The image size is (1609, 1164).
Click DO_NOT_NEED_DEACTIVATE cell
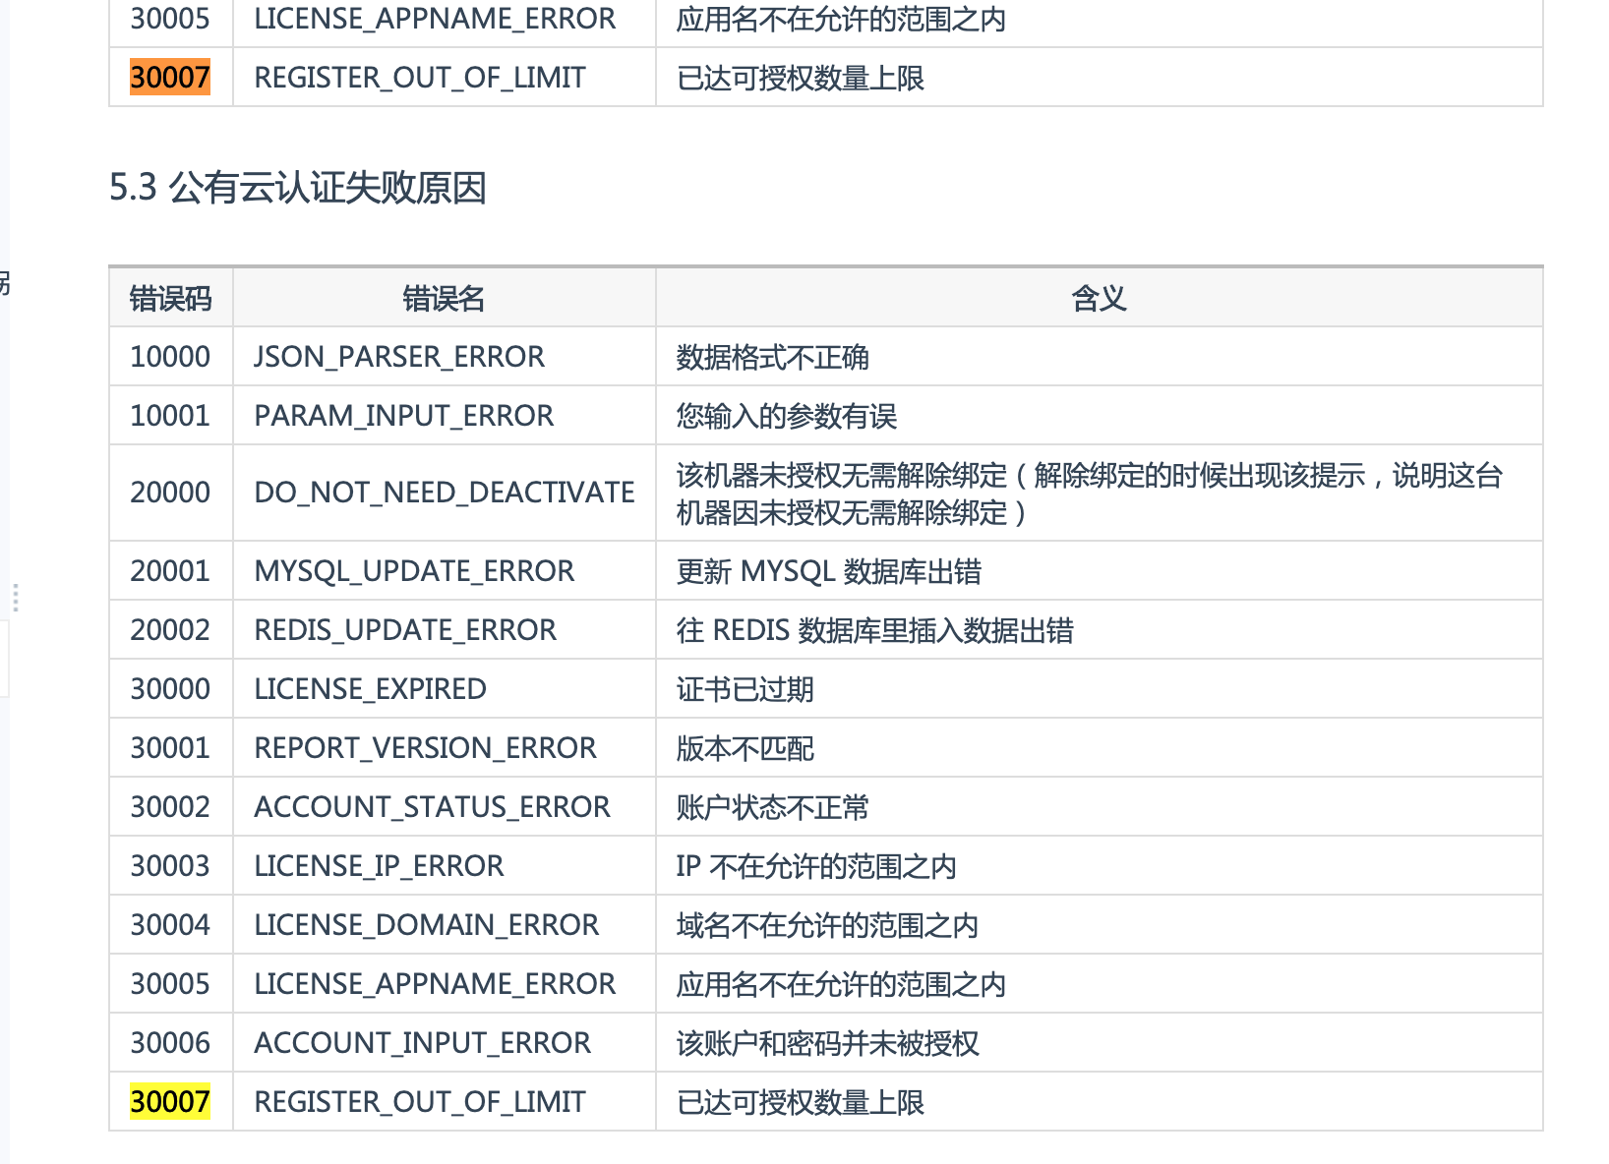[x=445, y=492]
